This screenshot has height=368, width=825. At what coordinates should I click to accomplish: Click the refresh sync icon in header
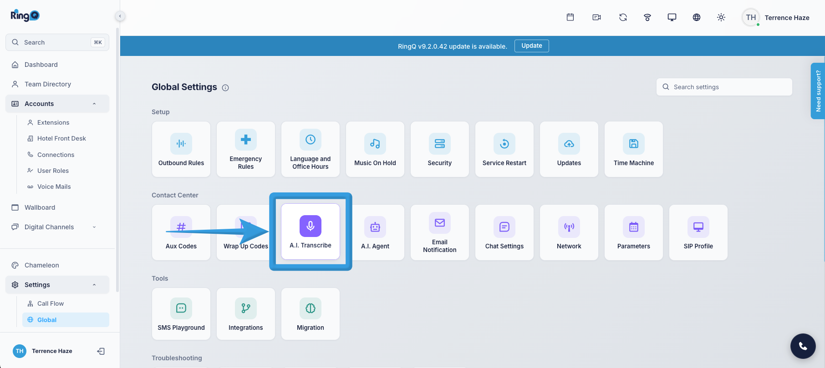(623, 17)
